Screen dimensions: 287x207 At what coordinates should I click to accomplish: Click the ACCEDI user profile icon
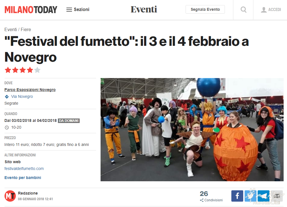point(264,10)
